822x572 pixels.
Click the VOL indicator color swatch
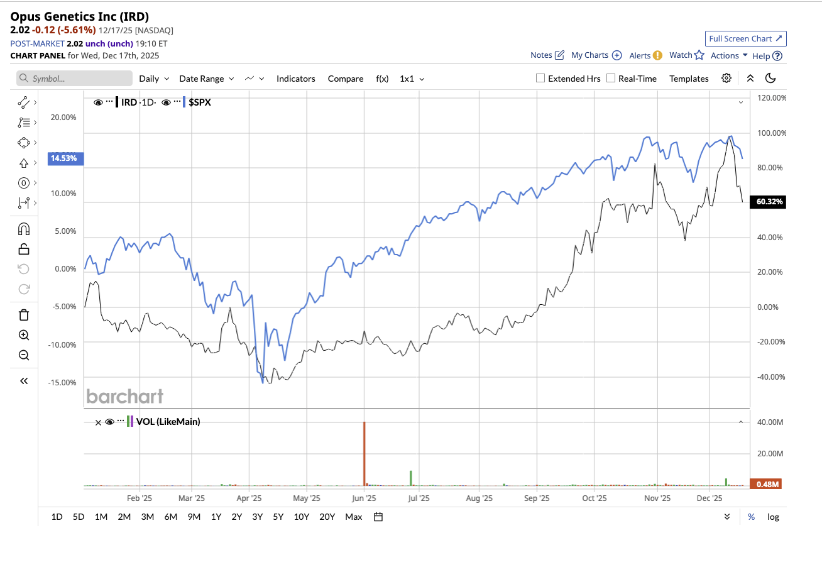130,422
